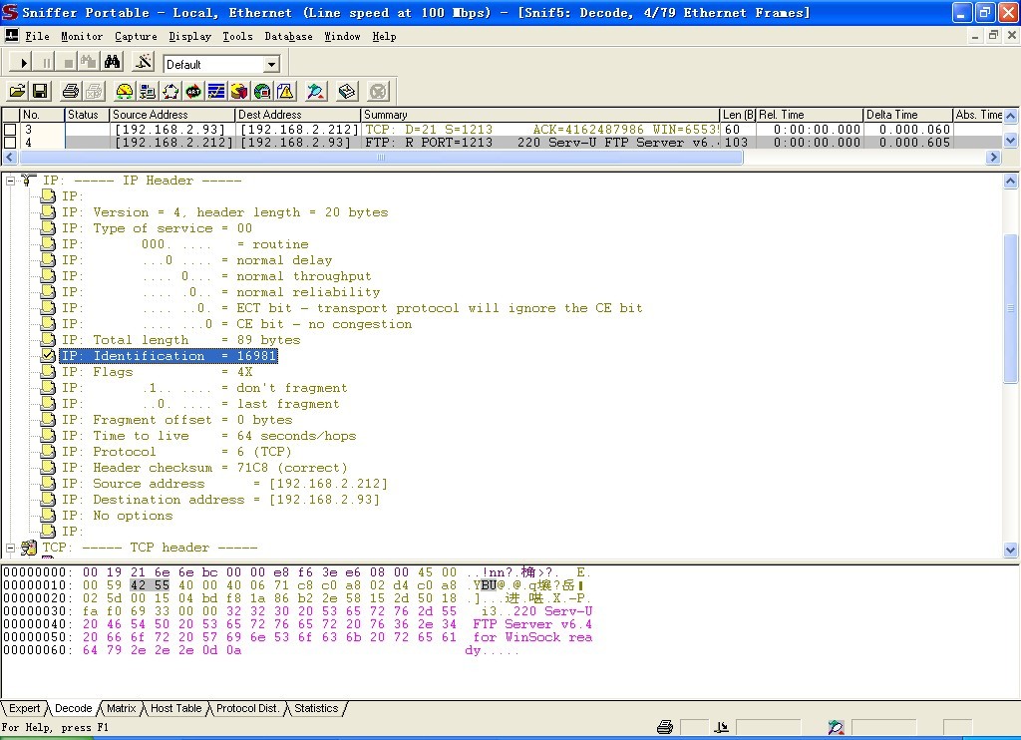Tick the checkbox for frame 3
The image size is (1021, 740).
click(x=10, y=130)
